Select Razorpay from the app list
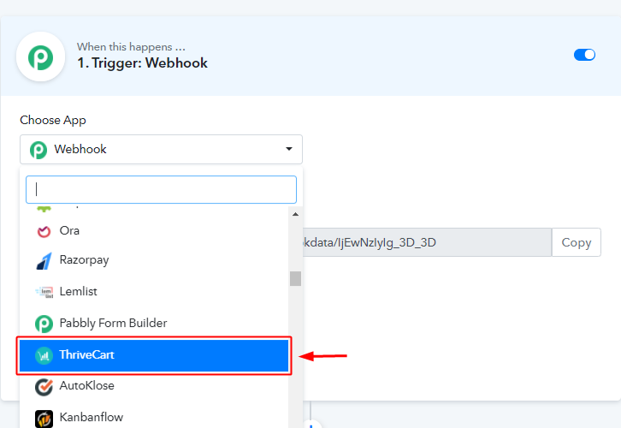Screen dimensions: 621x428 [154, 260]
